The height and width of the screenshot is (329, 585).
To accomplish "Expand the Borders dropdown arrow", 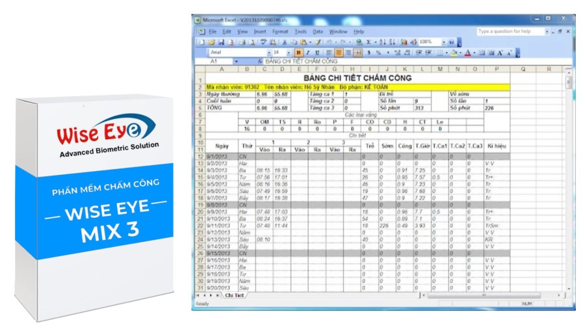I will 447,53.
